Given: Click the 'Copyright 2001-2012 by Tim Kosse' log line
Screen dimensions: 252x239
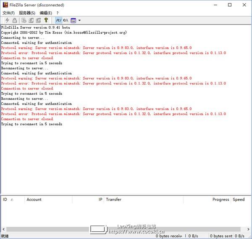Looking at the screenshot, I should pos(64,32).
